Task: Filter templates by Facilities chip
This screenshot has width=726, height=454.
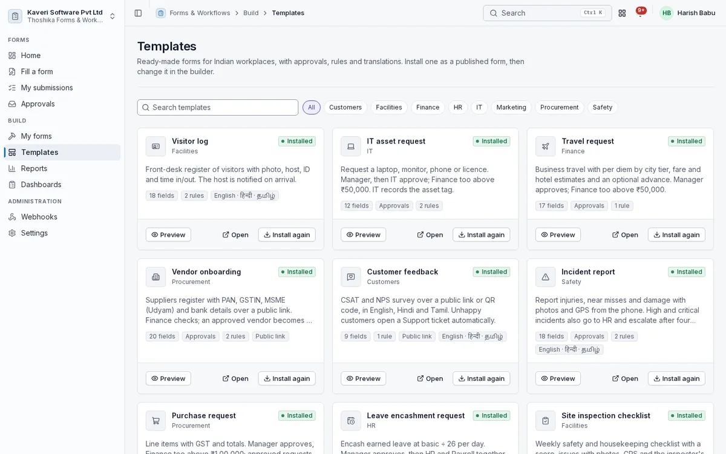Action: click(x=389, y=107)
